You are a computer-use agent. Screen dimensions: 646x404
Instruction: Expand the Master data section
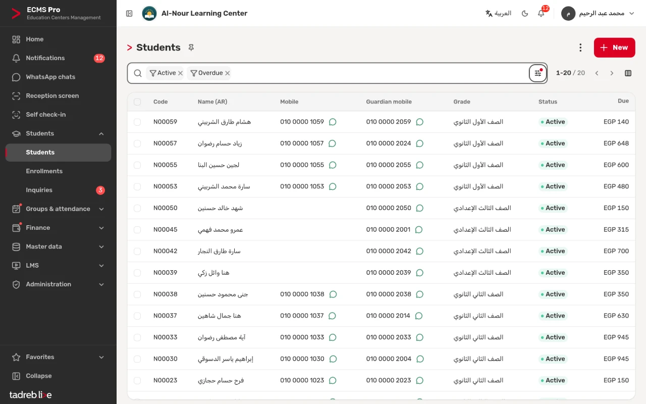(58, 247)
